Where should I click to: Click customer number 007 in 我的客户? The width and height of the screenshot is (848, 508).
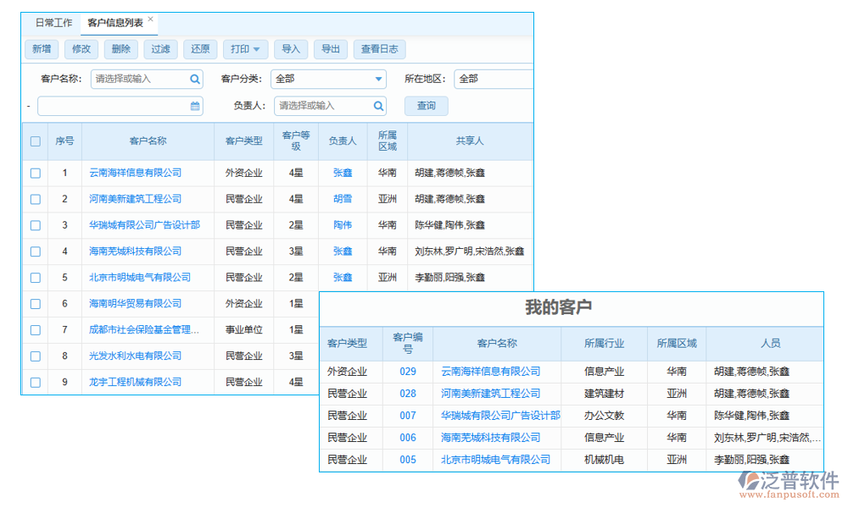pos(408,416)
